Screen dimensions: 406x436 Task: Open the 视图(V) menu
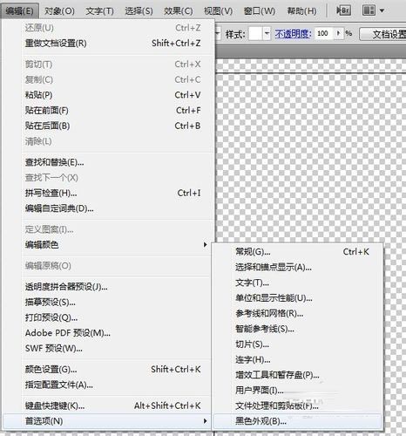(x=218, y=11)
